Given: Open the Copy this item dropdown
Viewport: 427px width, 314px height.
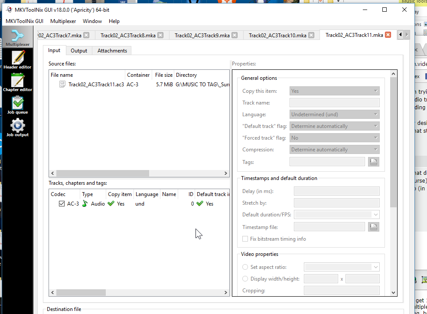Looking at the screenshot, I should [334, 91].
